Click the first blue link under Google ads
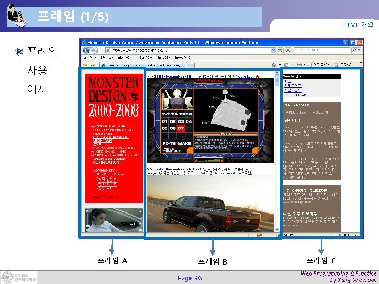The height and width of the screenshot is (284, 379). coord(287,81)
